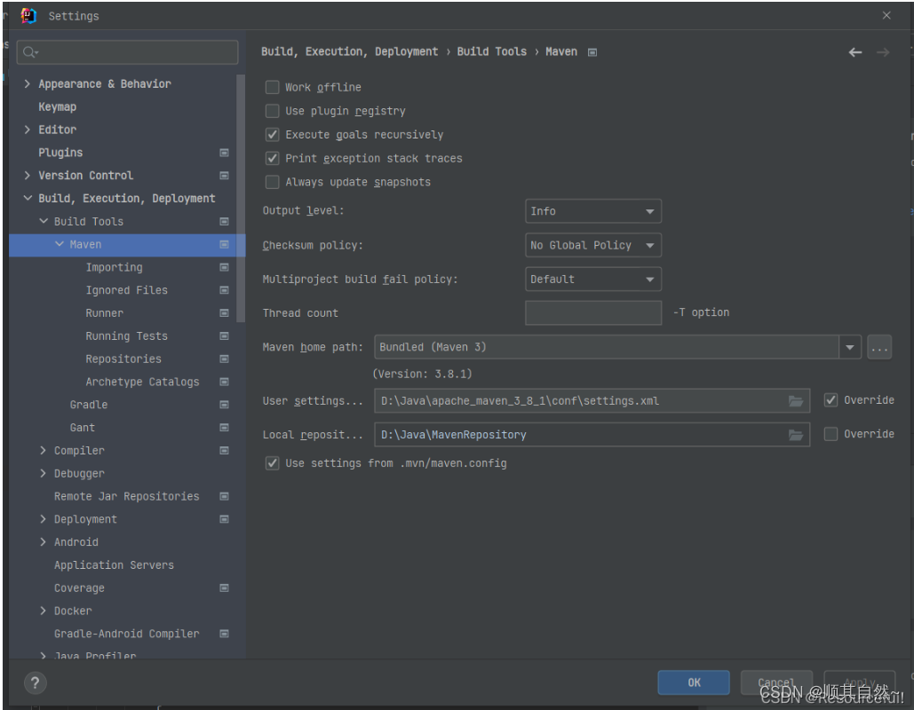
Task: Click the project icon beside Importing
Action: 224,267
